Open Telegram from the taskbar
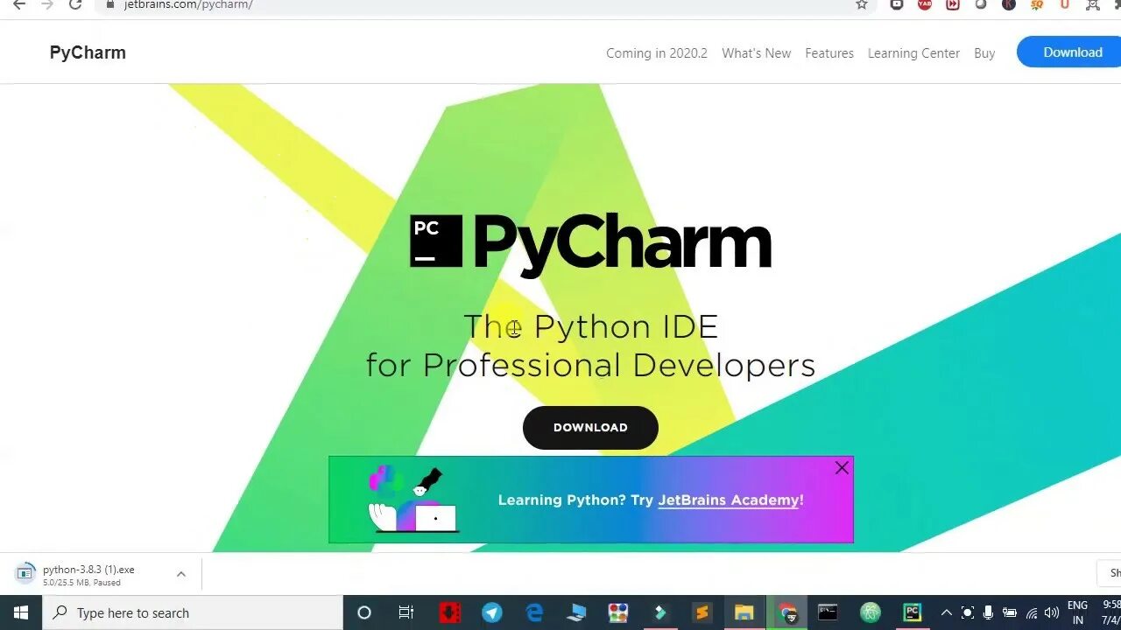 (491, 612)
